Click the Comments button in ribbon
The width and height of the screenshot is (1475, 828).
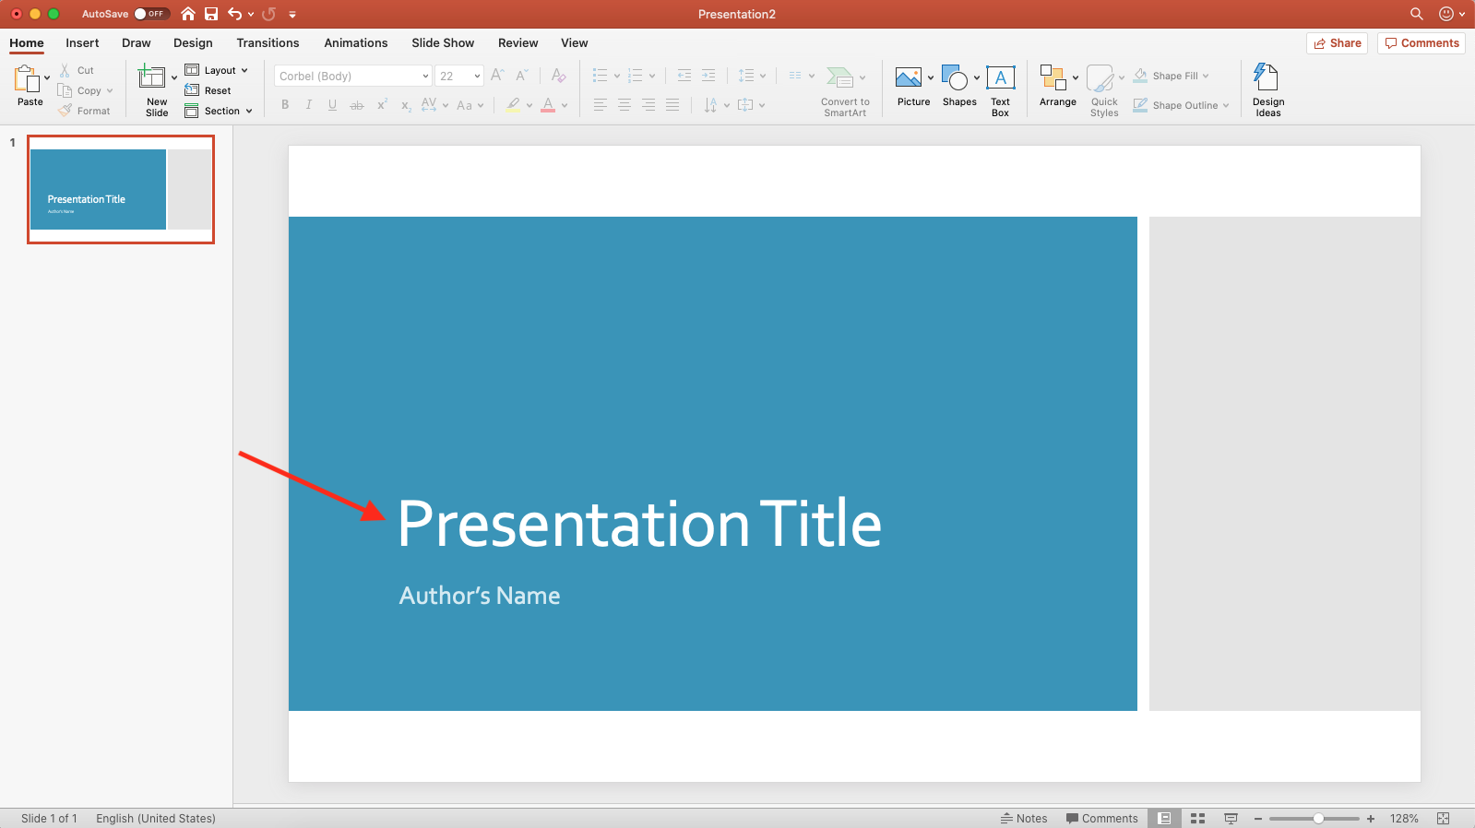[x=1421, y=43]
